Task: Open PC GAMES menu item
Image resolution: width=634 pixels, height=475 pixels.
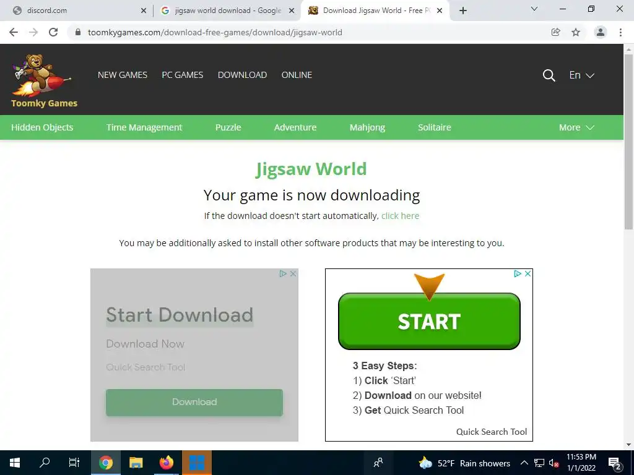Action: pos(183,75)
